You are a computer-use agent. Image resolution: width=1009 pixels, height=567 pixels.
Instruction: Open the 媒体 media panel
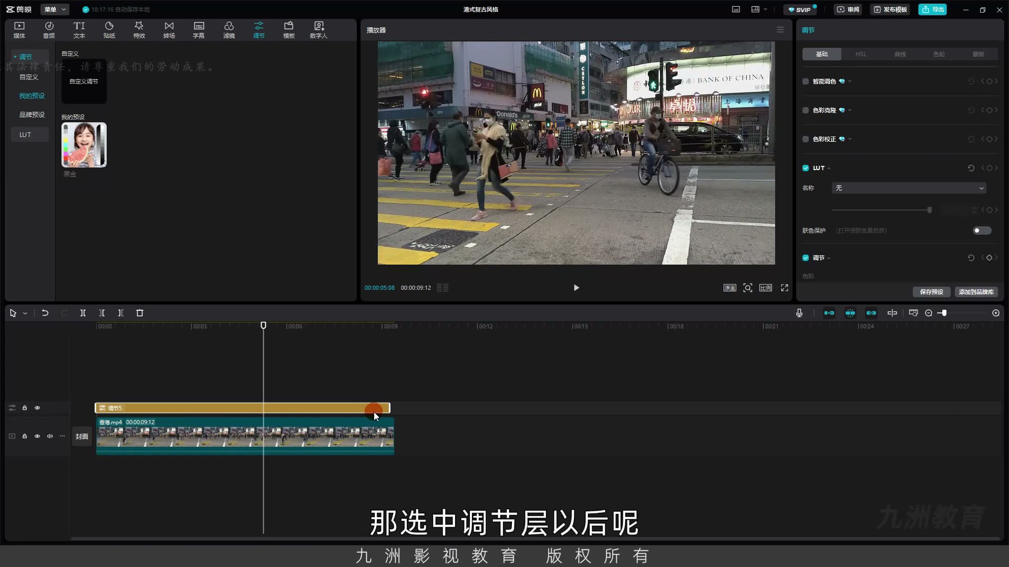(x=19, y=30)
